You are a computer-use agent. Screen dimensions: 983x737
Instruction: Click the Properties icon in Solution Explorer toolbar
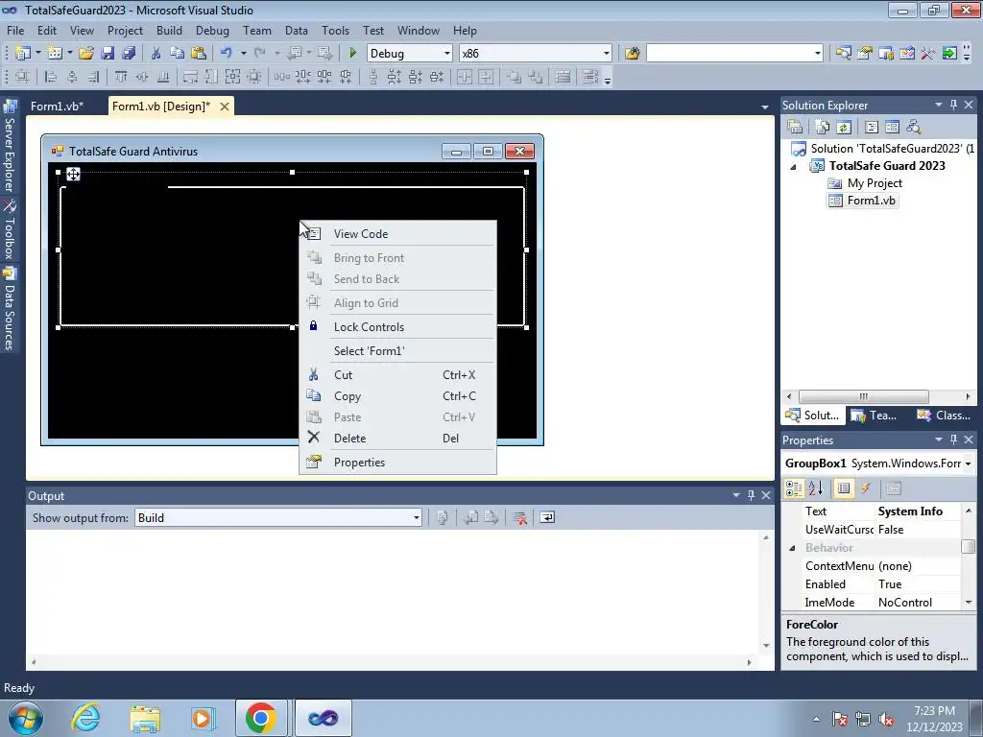[795, 127]
